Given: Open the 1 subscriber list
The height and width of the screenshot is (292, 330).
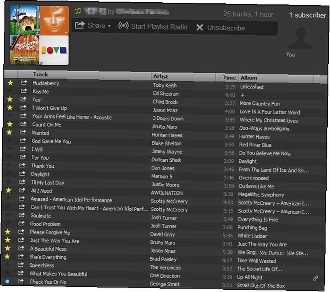Looking at the screenshot, I should click(308, 15).
